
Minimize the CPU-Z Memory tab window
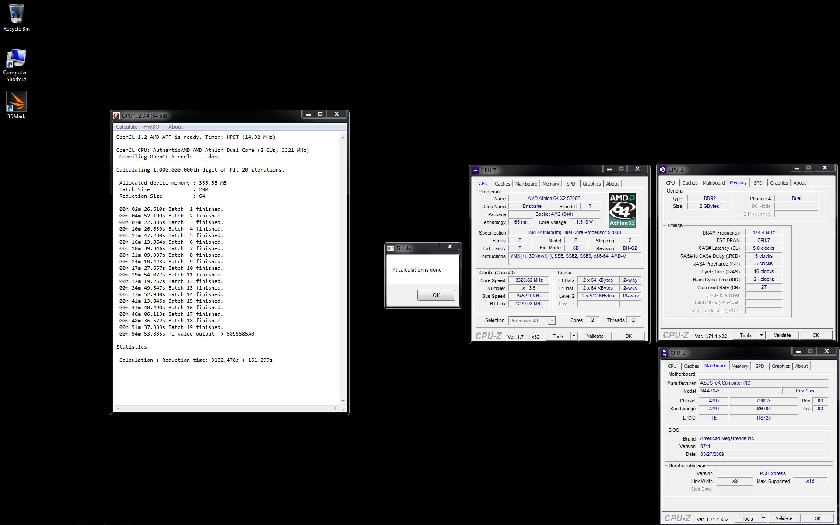[x=796, y=168]
